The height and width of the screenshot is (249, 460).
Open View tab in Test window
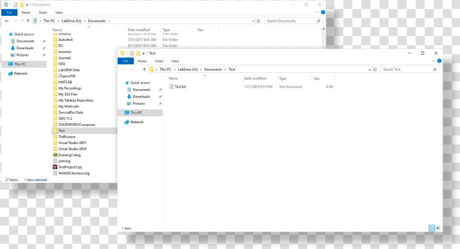175,61
